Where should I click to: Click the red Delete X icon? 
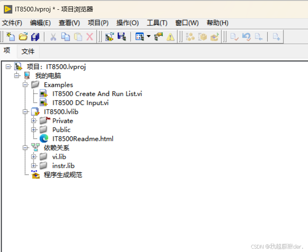click(x=90, y=37)
